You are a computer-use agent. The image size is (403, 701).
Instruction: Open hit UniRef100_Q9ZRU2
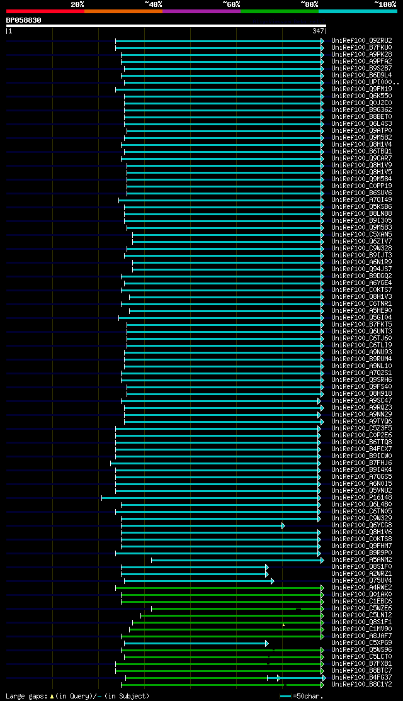pos(361,41)
